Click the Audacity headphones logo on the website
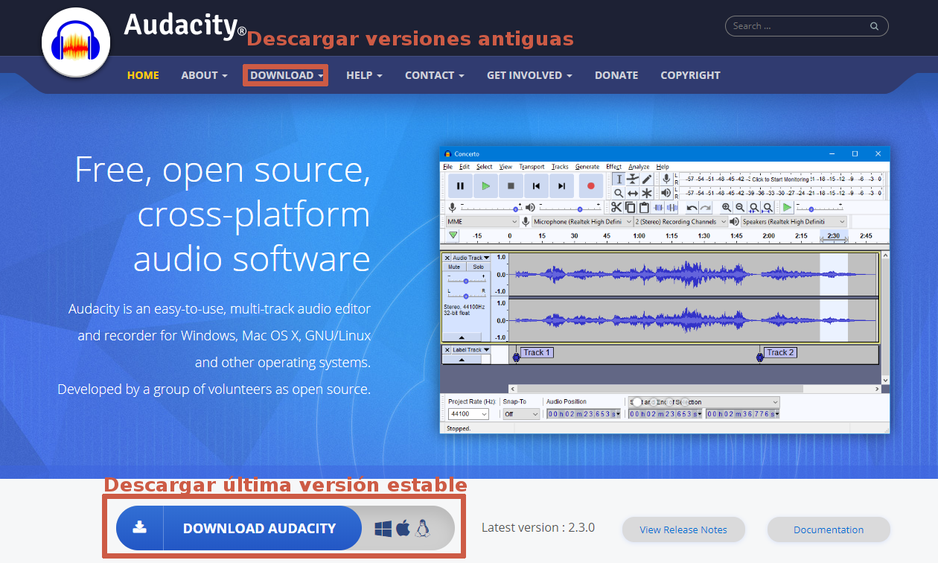Image resolution: width=938 pixels, height=563 pixels. 76,42
